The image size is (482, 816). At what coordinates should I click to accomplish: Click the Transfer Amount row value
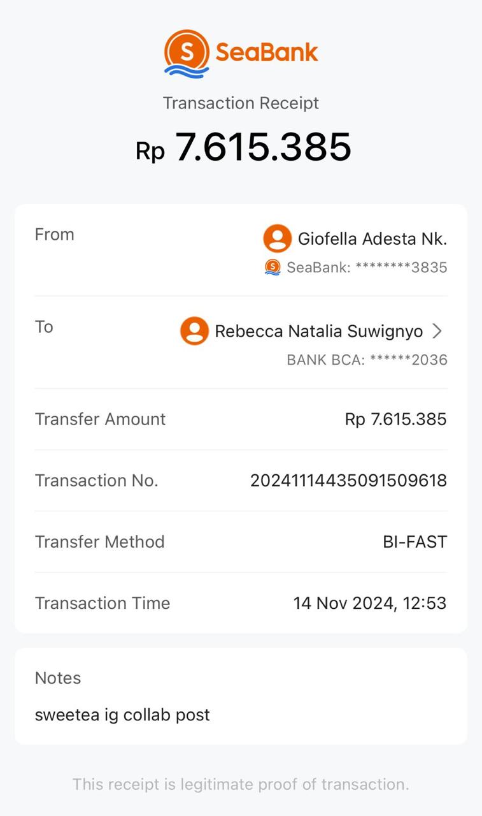tap(395, 419)
